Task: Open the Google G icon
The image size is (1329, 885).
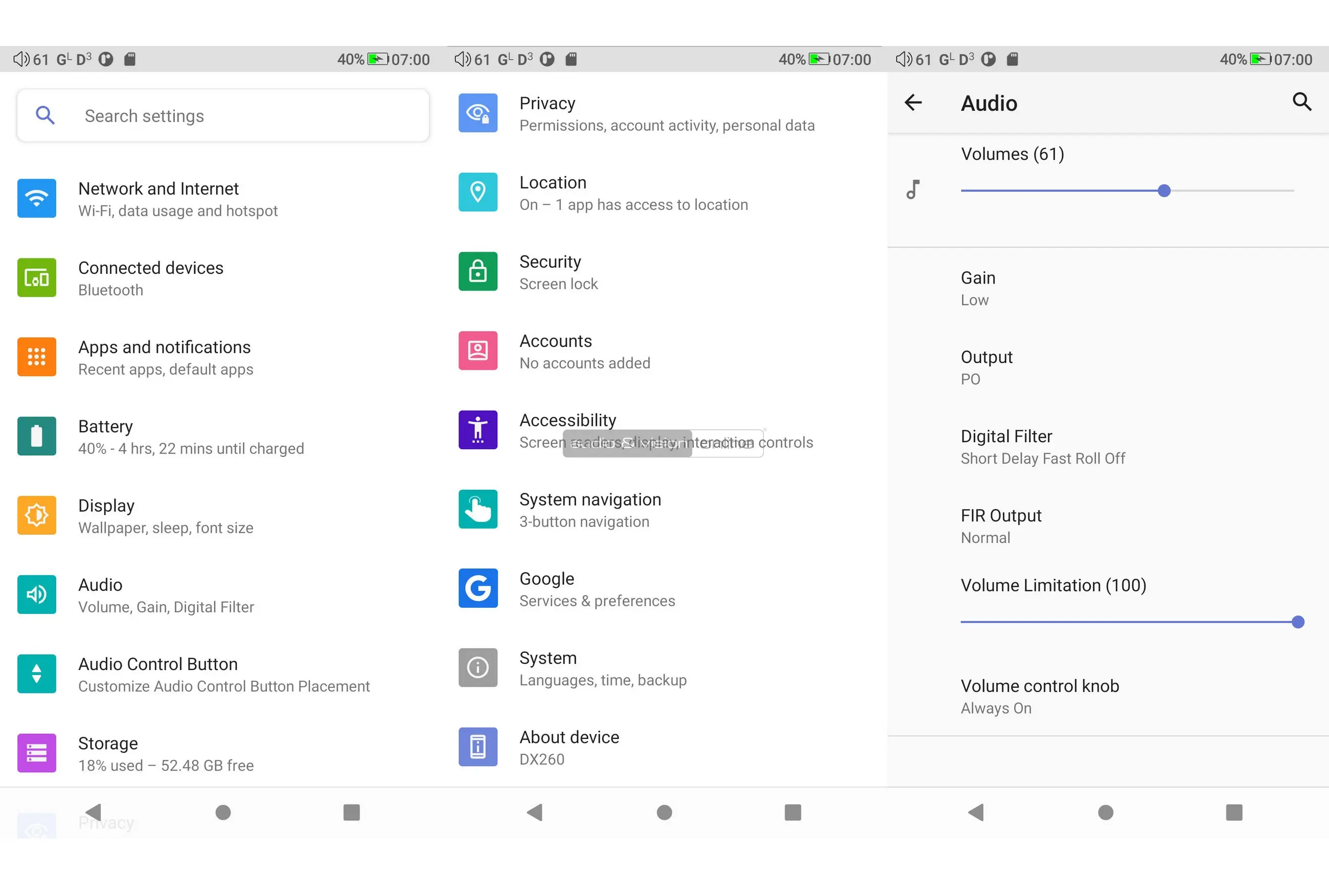Action: 478,588
